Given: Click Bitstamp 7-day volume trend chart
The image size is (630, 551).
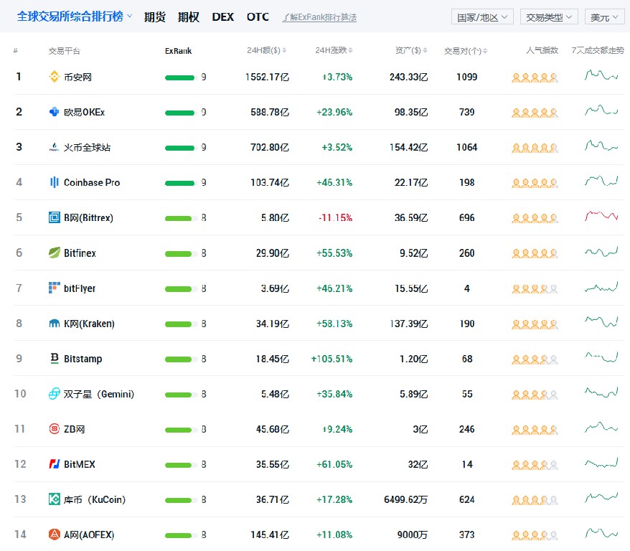Looking at the screenshot, I should click(601, 357).
